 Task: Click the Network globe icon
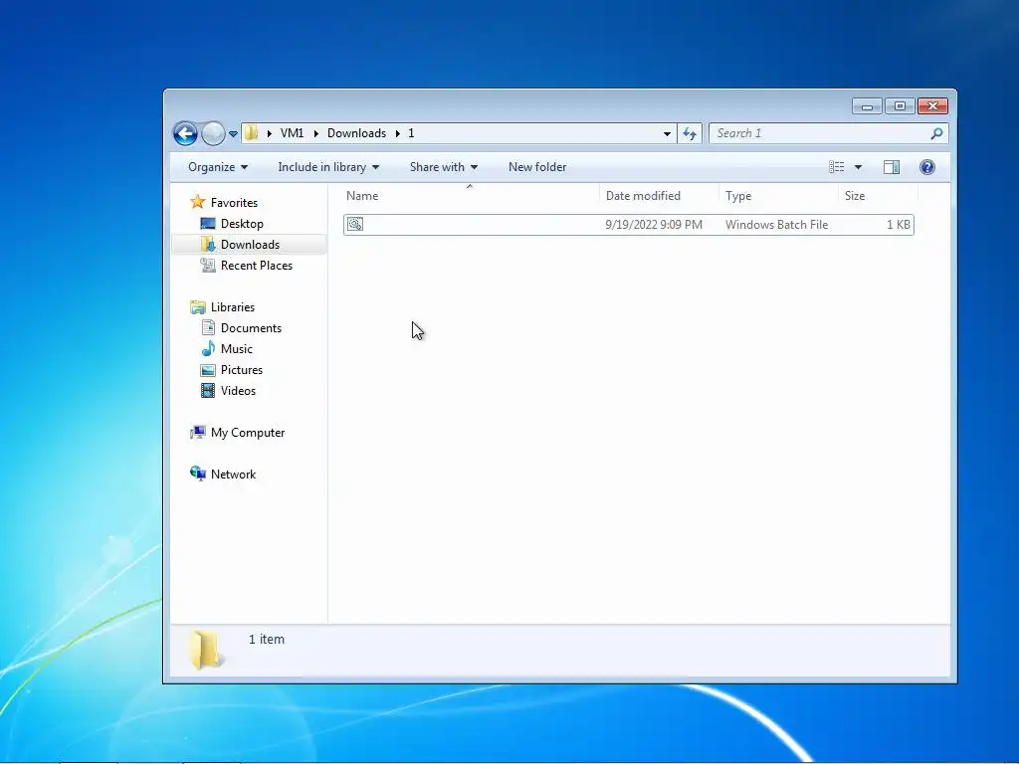tap(198, 474)
